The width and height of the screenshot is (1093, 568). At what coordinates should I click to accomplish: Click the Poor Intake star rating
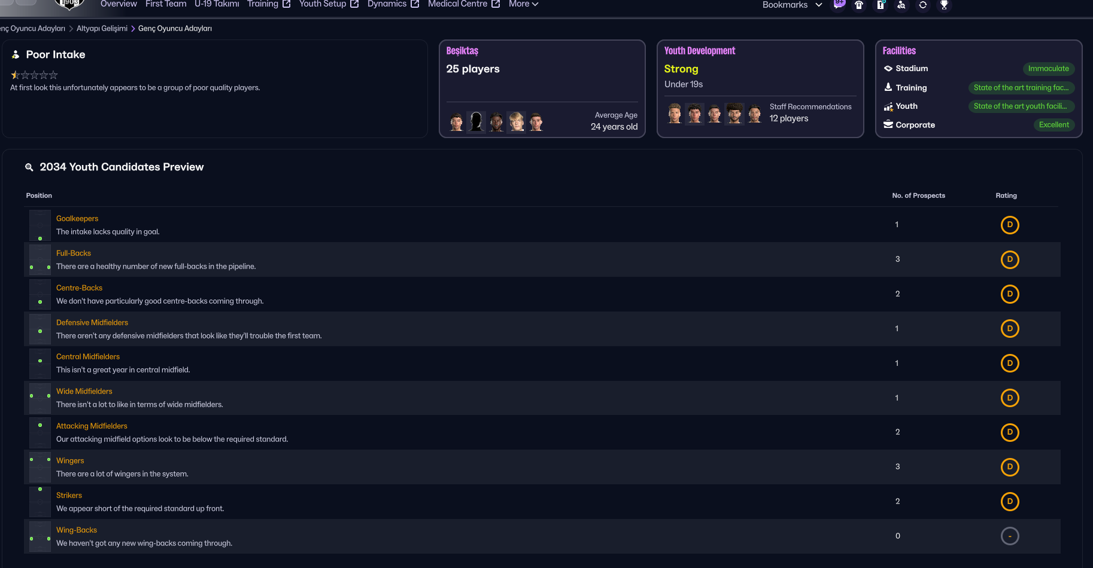pos(34,75)
